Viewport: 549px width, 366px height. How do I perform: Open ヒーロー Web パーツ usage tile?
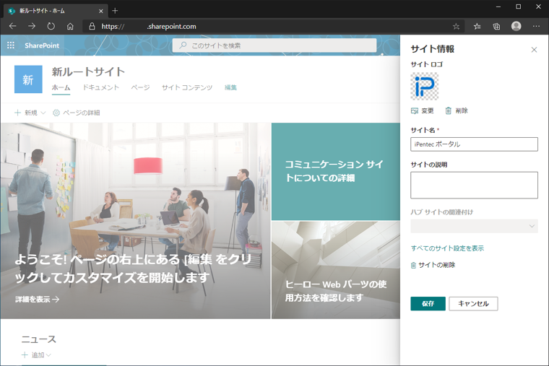point(336,270)
